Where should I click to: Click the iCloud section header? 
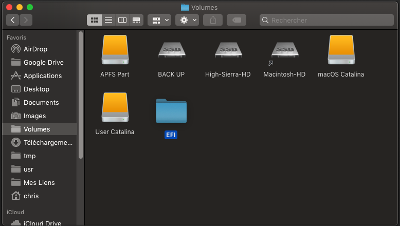tap(15, 212)
